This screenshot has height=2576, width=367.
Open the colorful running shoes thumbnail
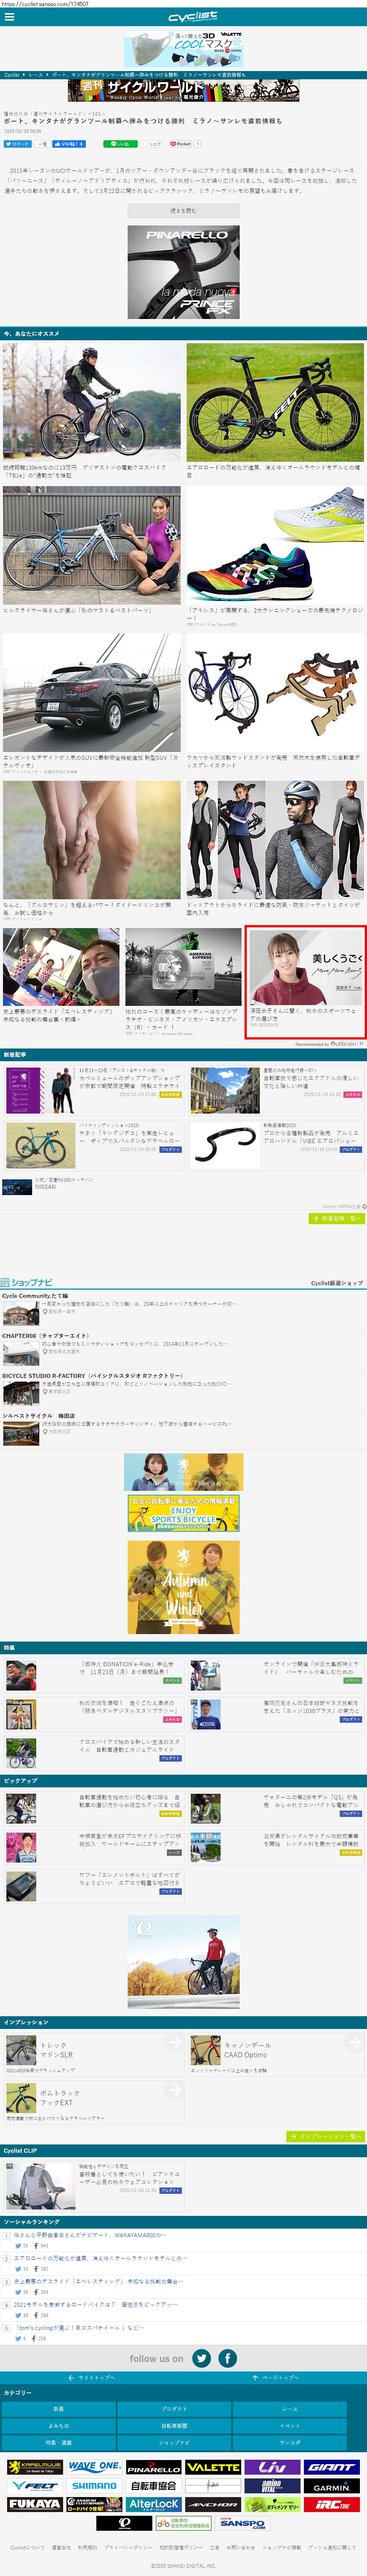(x=275, y=545)
